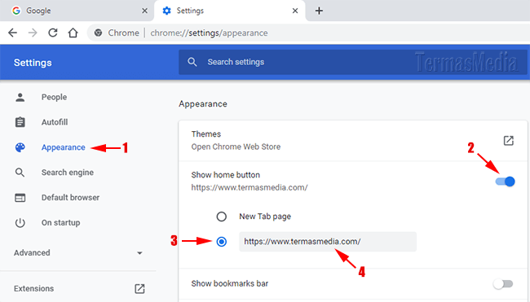This screenshot has height=302, width=530.
Task: Enable Show bookmarks bar toggle
Action: [x=503, y=284]
